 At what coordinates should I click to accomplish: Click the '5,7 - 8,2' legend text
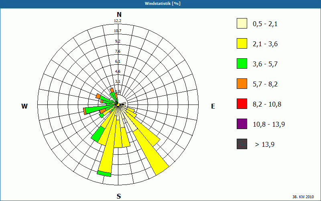pos(265,84)
